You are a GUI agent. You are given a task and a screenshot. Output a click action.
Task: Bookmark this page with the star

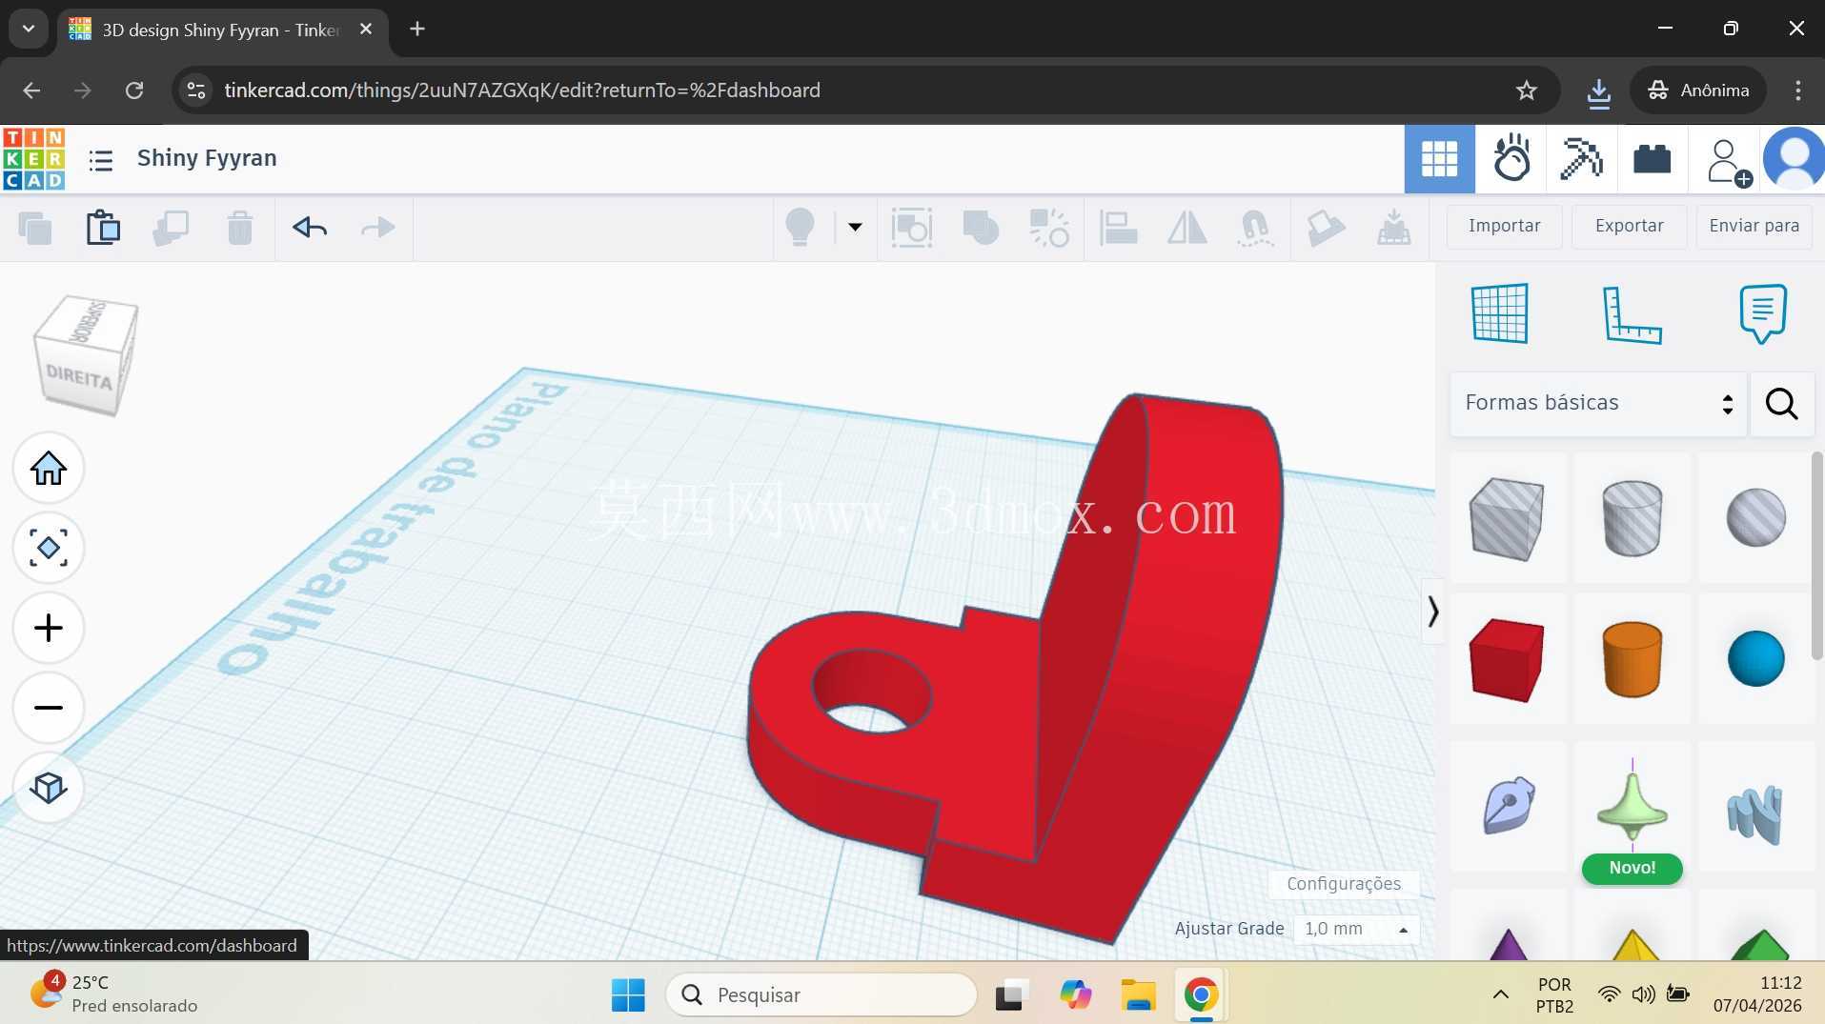click(1527, 90)
